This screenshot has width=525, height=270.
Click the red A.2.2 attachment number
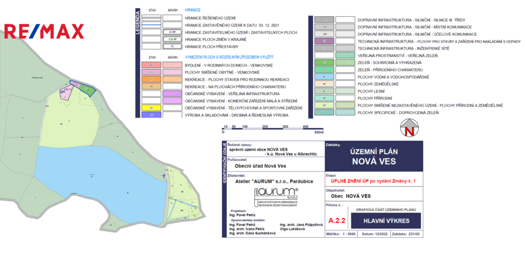click(337, 220)
